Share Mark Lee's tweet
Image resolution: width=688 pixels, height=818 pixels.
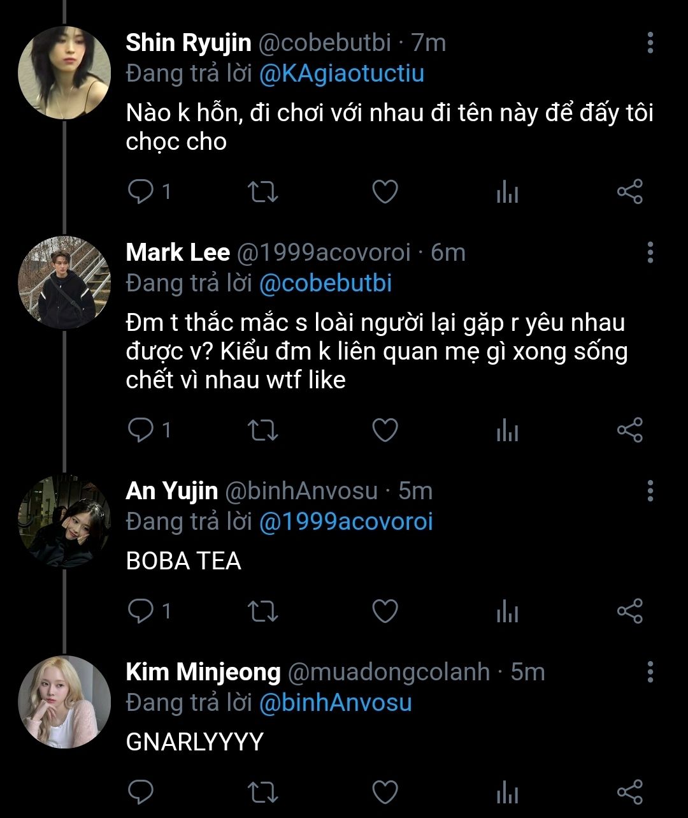(629, 430)
